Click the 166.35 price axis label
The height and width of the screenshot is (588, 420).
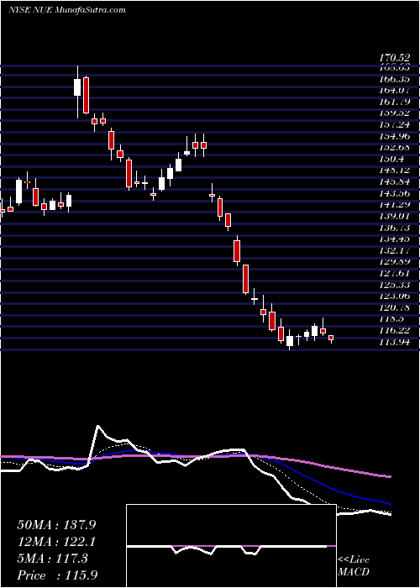(x=396, y=79)
